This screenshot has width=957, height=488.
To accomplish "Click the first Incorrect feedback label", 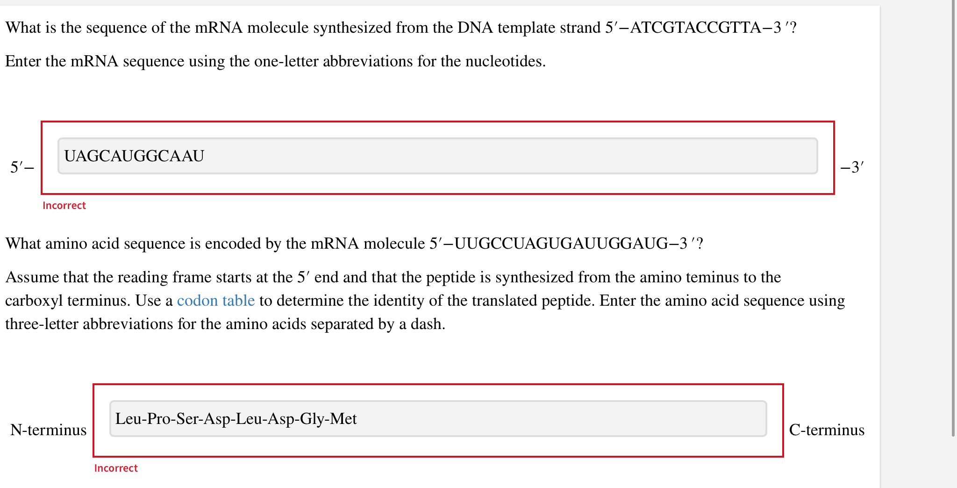I will tap(64, 205).
